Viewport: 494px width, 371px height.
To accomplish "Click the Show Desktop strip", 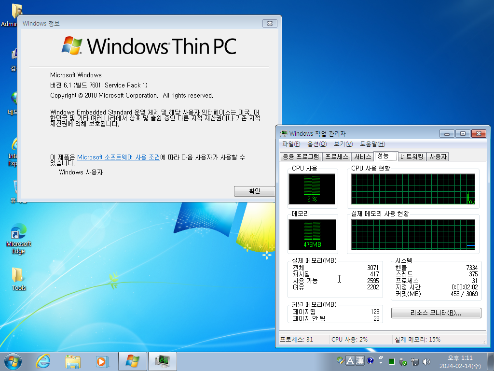I will tap(492, 361).
